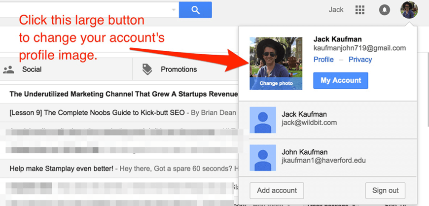This screenshot has width=429, height=206.
Task: Open the notifications bell icon
Action: tap(384, 10)
